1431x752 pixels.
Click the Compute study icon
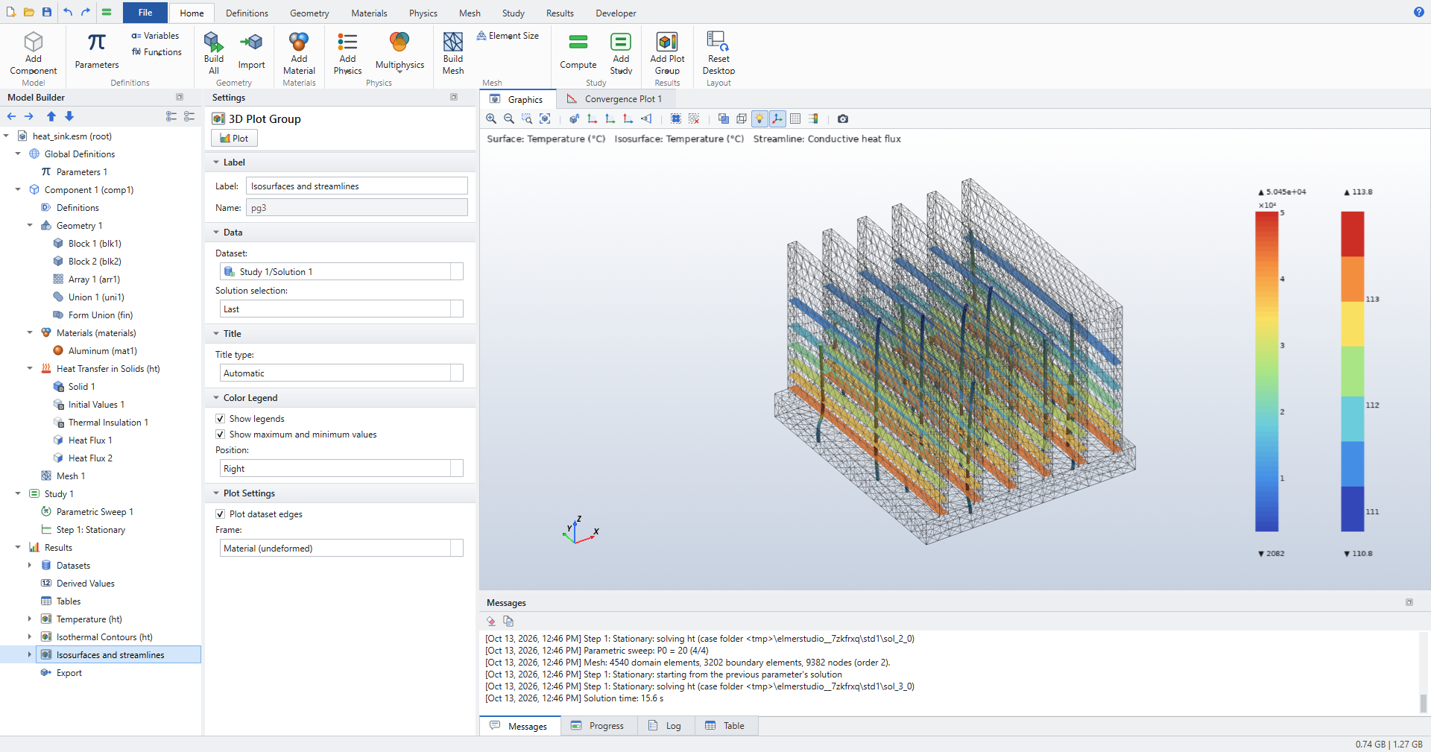[x=578, y=51]
